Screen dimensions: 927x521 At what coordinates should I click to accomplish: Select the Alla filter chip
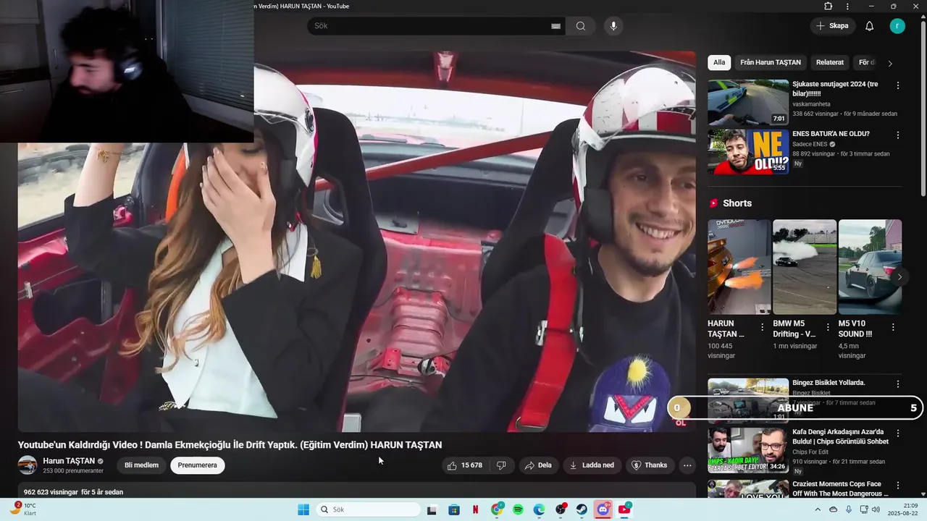pyautogui.click(x=719, y=62)
